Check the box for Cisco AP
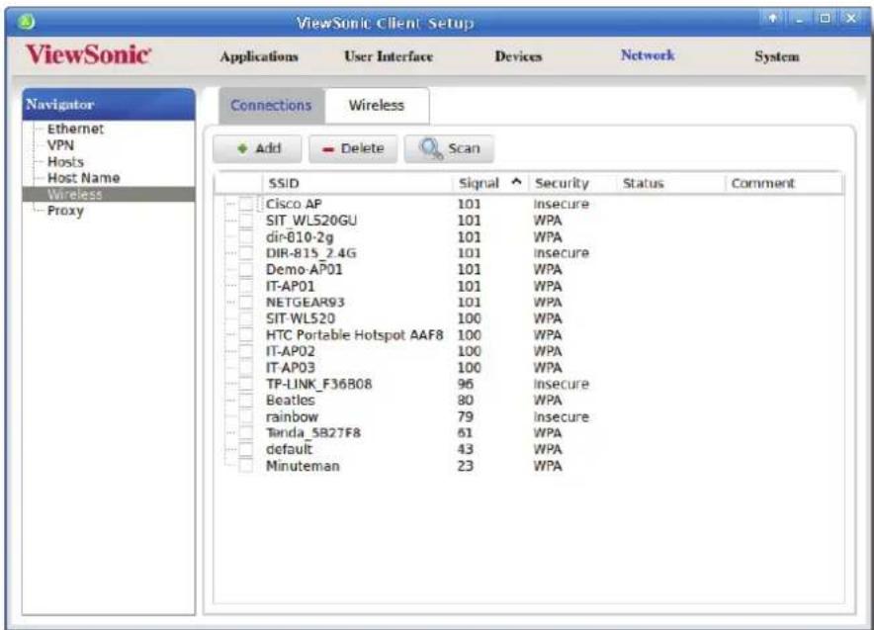This screenshot has height=630, width=874. coord(246,204)
